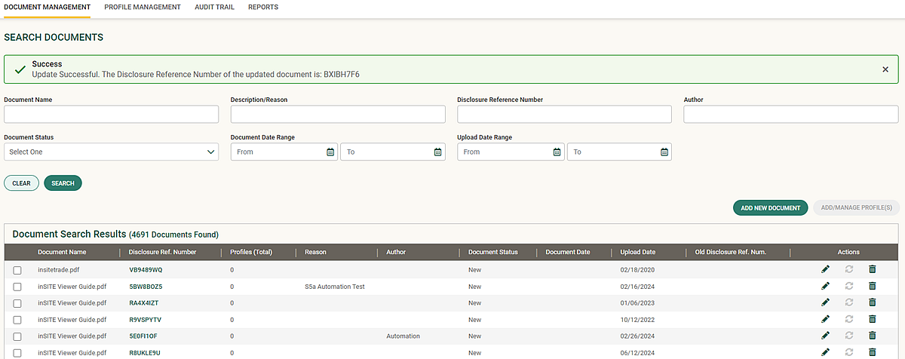Click the Disclosure Reference Number input field
Screen dimensions: 905x359
(x=564, y=114)
